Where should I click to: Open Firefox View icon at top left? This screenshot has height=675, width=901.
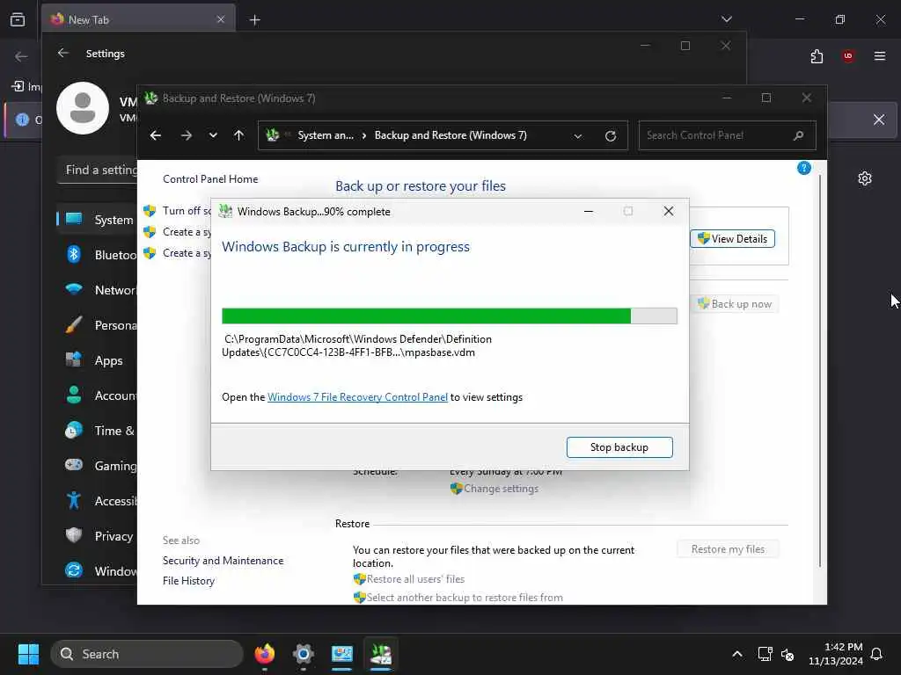tap(18, 19)
